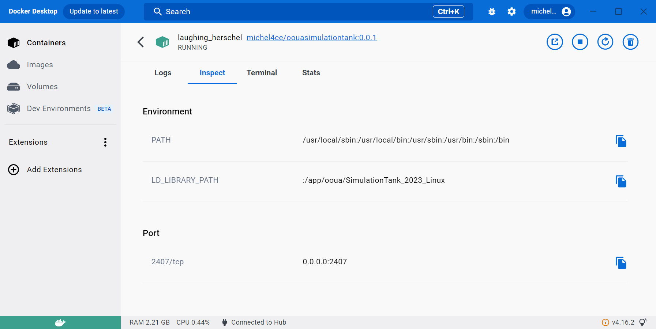
Task: Open the Terminal tab
Action: click(x=262, y=73)
